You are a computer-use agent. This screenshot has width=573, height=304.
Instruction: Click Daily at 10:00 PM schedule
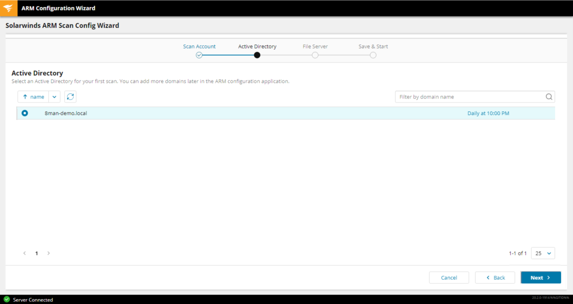(488, 113)
